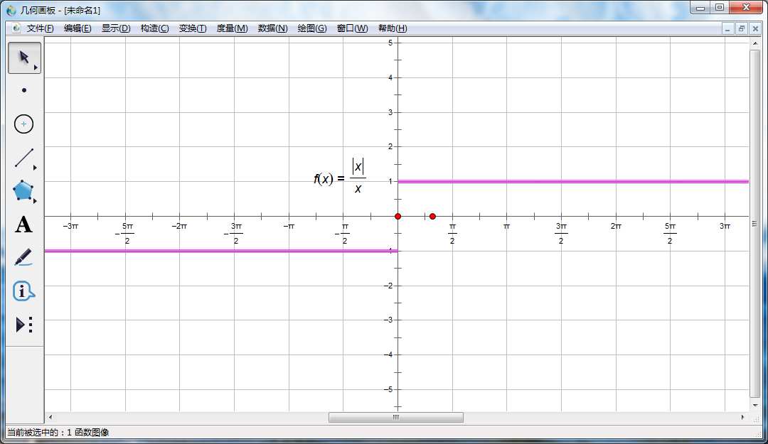Open the Custom tools button
This screenshot has height=444, width=768.
pyautogui.click(x=24, y=325)
